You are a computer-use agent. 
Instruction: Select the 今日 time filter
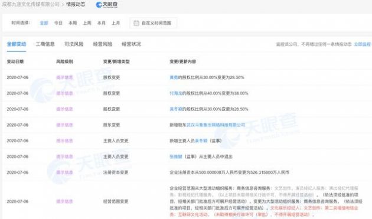pos(58,23)
